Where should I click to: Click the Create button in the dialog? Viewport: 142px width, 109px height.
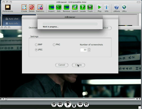coord(78,65)
